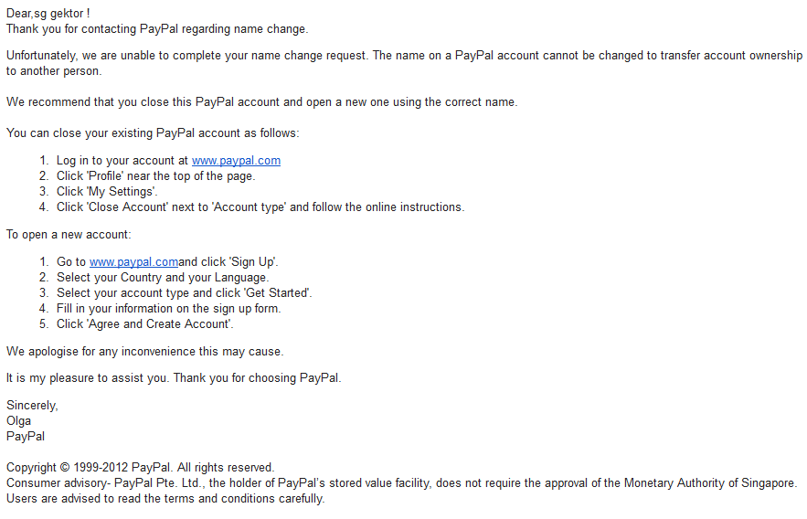Viewport: 807px width, 519px height.
Task: Click the step "Click 'Close Account'" instruction
Action: click(x=260, y=207)
